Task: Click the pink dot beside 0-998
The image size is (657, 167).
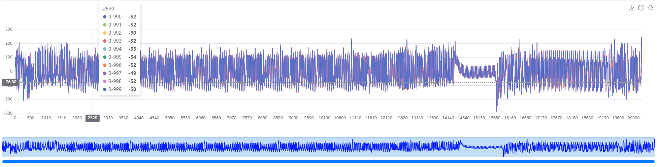Action: pyautogui.click(x=105, y=81)
